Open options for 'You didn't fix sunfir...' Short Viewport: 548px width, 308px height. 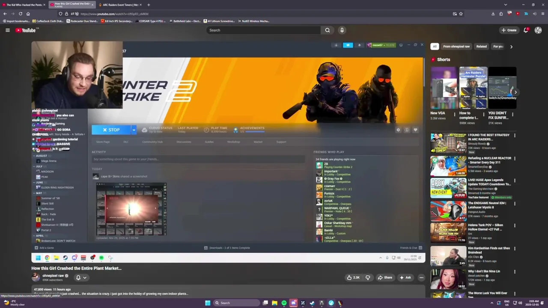[512, 114]
